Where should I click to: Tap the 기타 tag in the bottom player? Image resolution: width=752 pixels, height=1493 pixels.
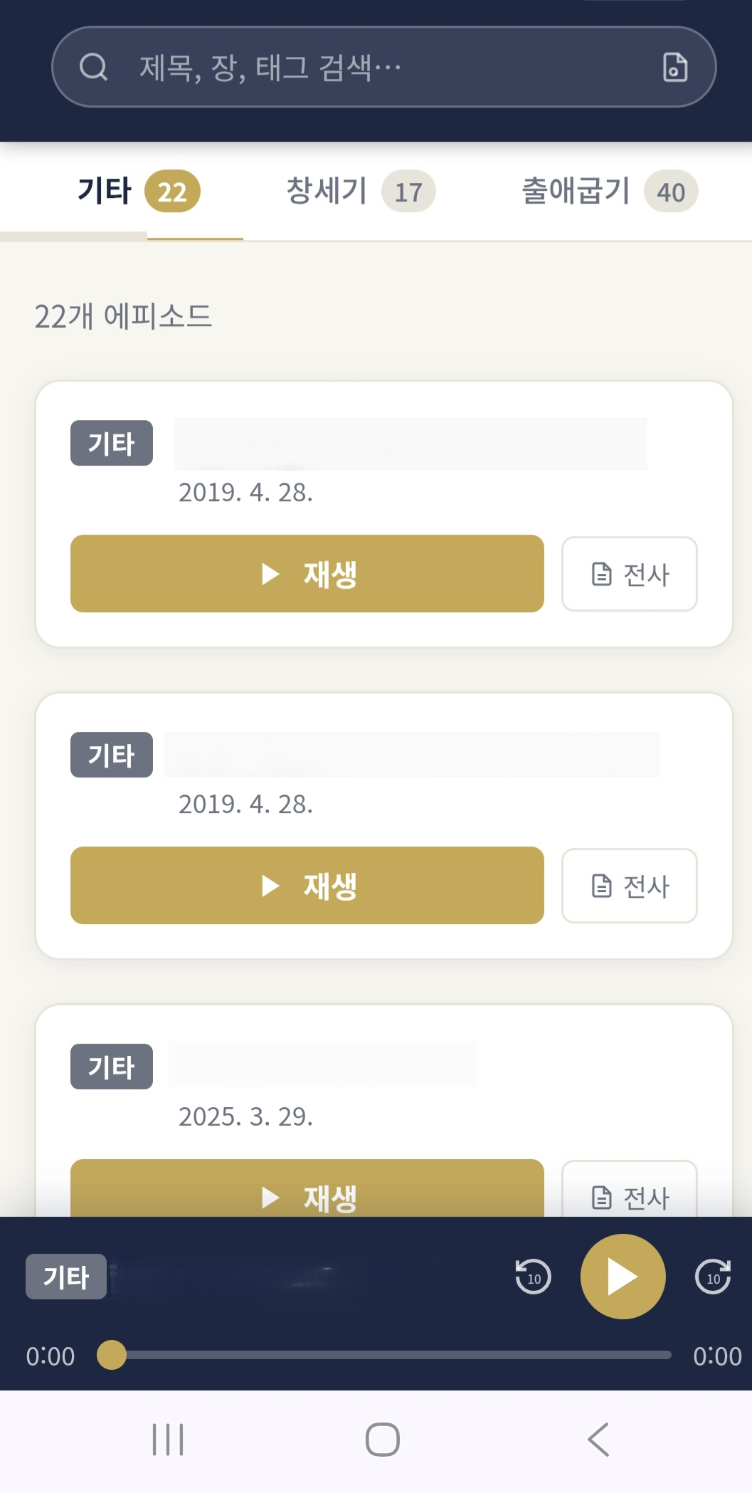66,1277
